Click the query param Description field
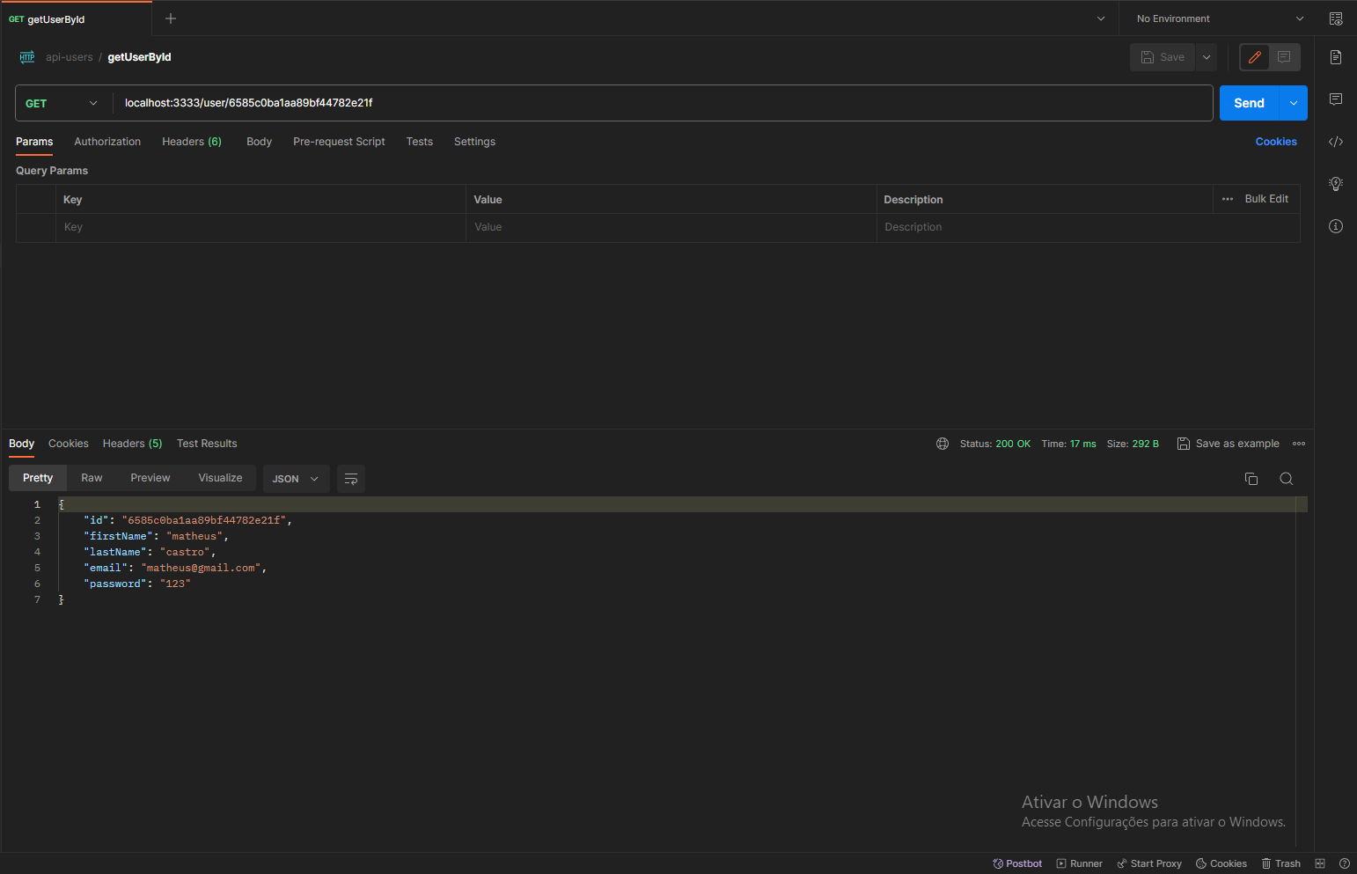Screen dimensions: 1357x874 pyautogui.click(x=1088, y=227)
